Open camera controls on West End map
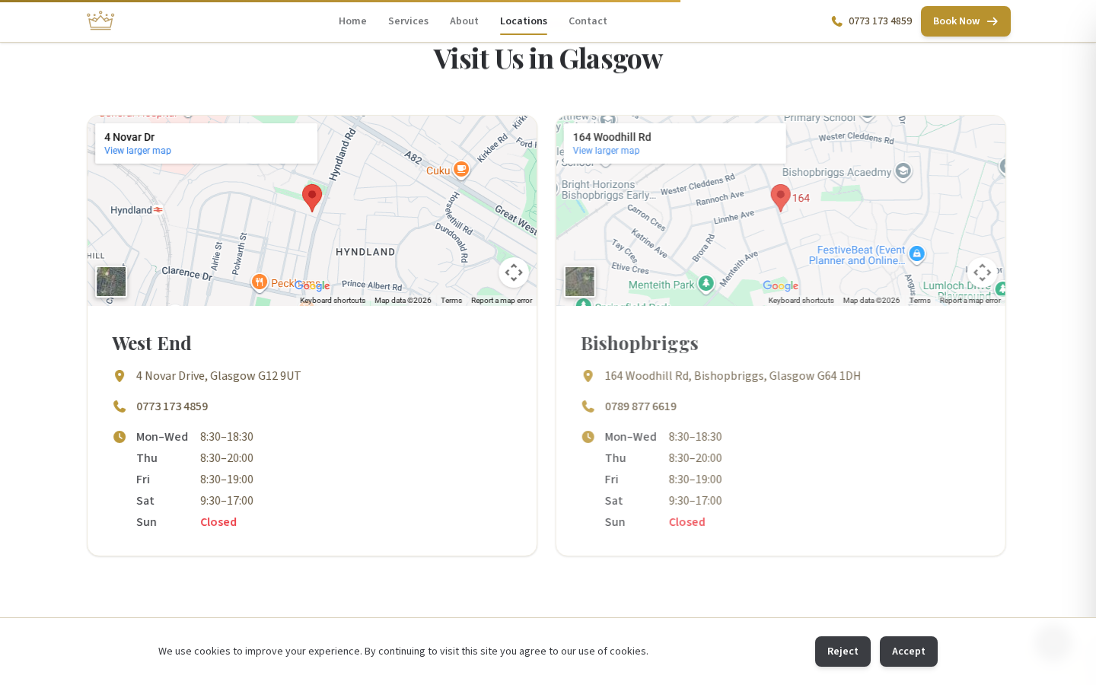 click(514, 272)
